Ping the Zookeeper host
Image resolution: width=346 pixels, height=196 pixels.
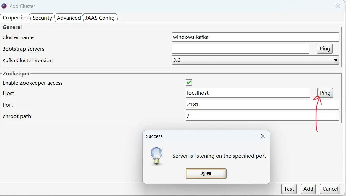click(x=325, y=93)
